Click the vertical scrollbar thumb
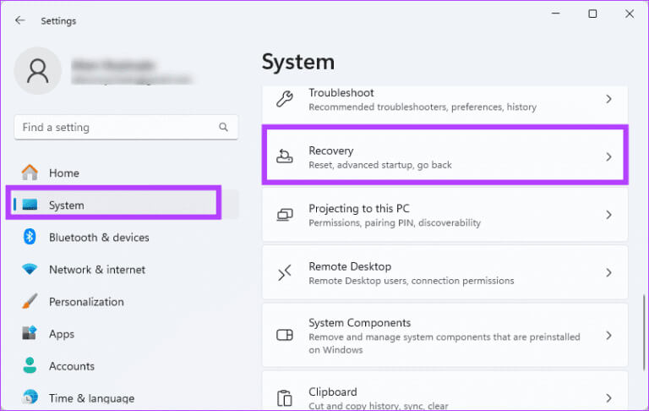 click(x=644, y=332)
